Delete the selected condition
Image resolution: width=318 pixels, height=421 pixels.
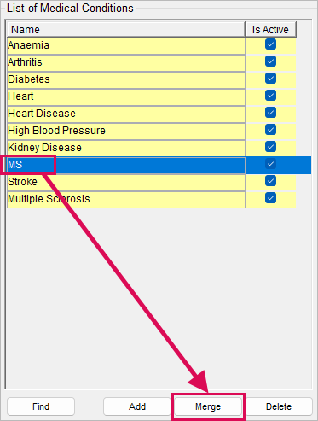(279, 406)
